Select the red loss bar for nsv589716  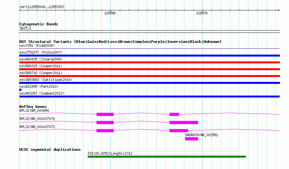click(149, 76)
